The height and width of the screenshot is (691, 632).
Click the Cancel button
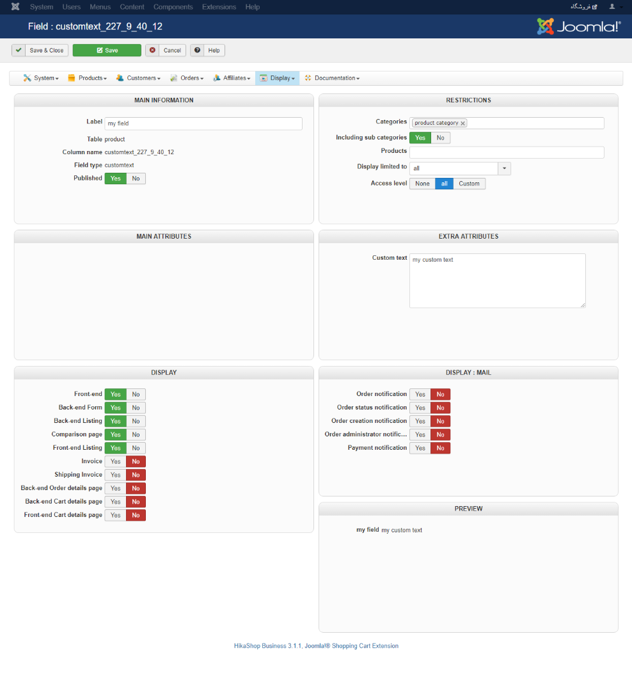[x=166, y=51]
